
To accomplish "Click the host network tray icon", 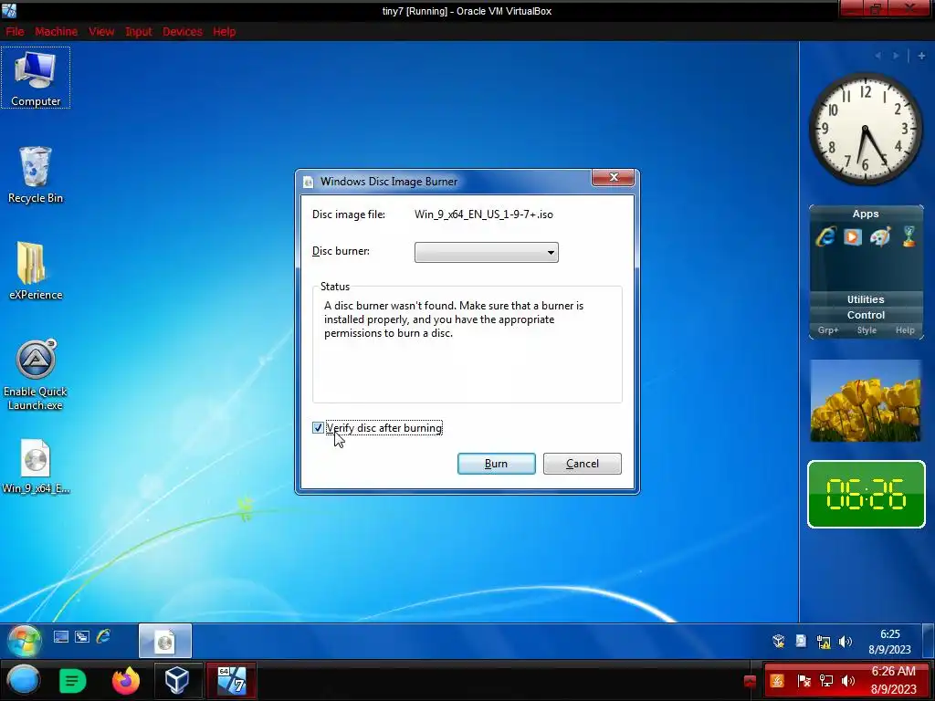I will 825,681.
